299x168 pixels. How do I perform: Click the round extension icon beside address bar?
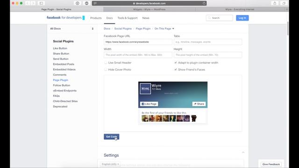point(86,3)
